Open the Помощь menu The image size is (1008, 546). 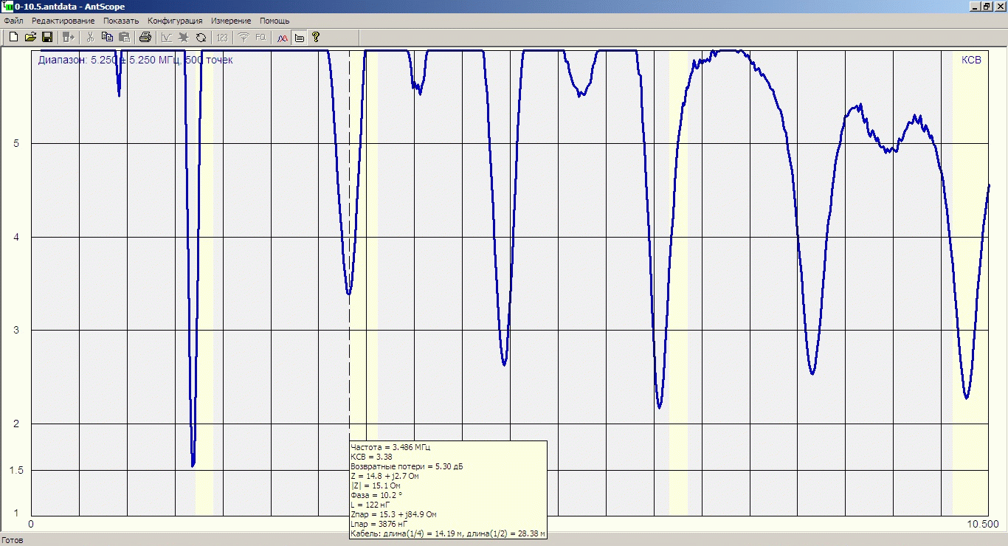click(x=275, y=21)
